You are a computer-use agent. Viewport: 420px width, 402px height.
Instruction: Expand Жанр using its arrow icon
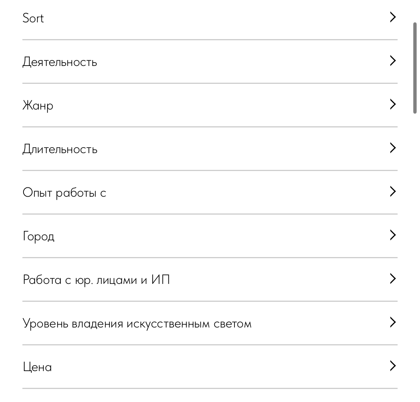click(393, 104)
